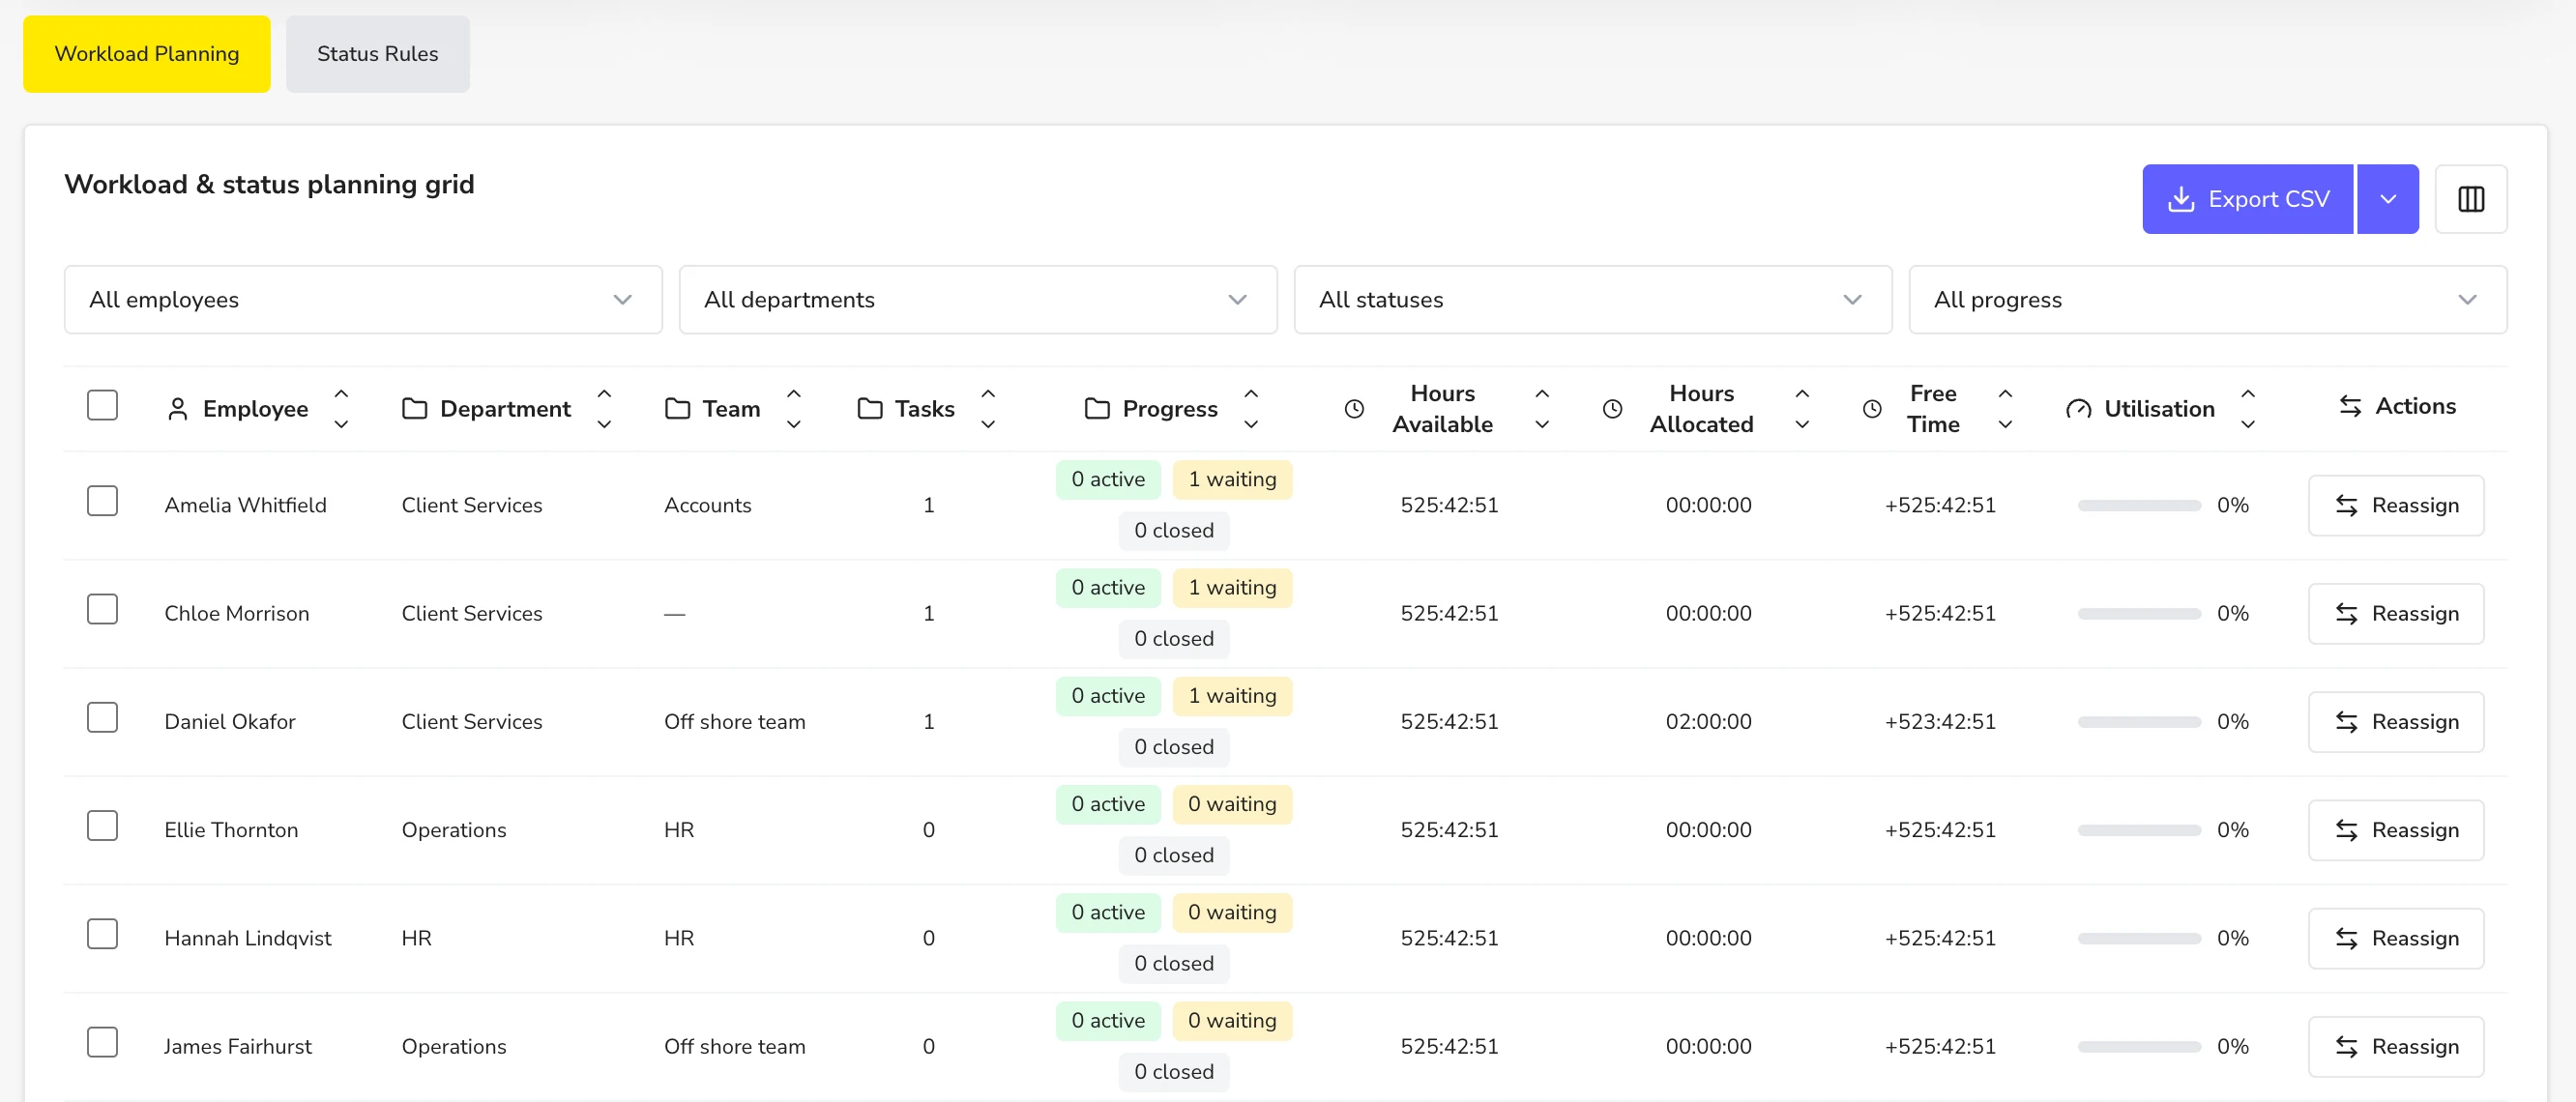Image resolution: width=2576 pixels, height=1102 pixels.
Task: Click Amelia Whitfield's utilisation progress bar
Action: click(x=2139, y=505)
